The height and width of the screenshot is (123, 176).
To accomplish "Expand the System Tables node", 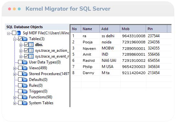I will pos(15,104).
